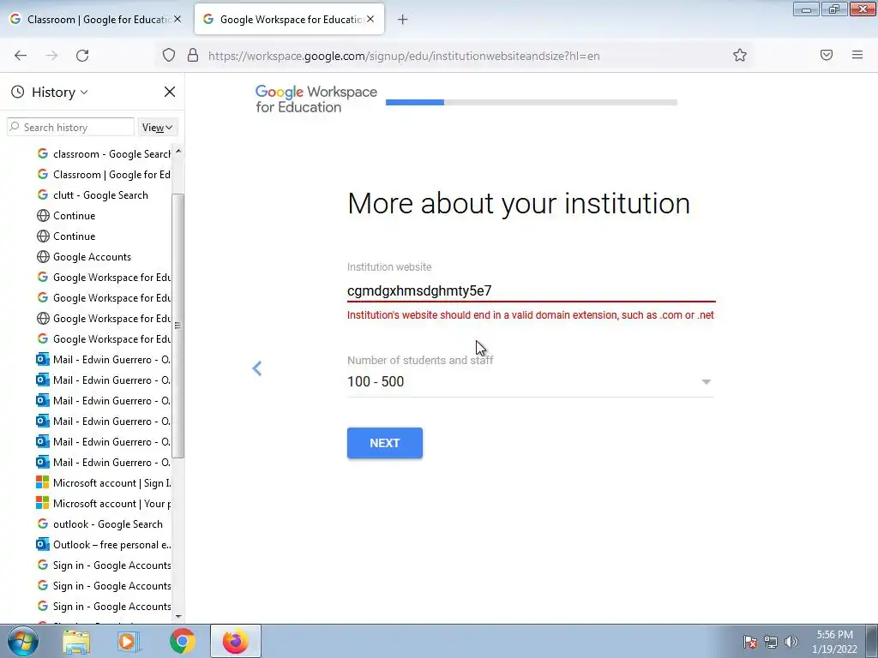Image resolution: width=878 pixels, height=658 pixels.
Task: Close the Classroom tab
Action: tap(177, 19)
